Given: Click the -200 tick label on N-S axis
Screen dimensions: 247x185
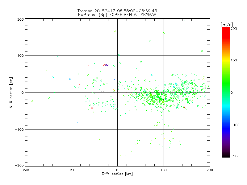Looking at the screenshot, I should point(19,165).
